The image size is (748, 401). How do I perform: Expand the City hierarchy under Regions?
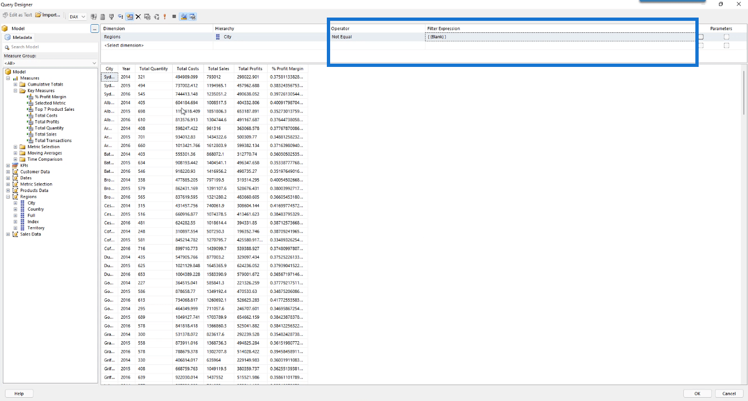click(15, 203)
